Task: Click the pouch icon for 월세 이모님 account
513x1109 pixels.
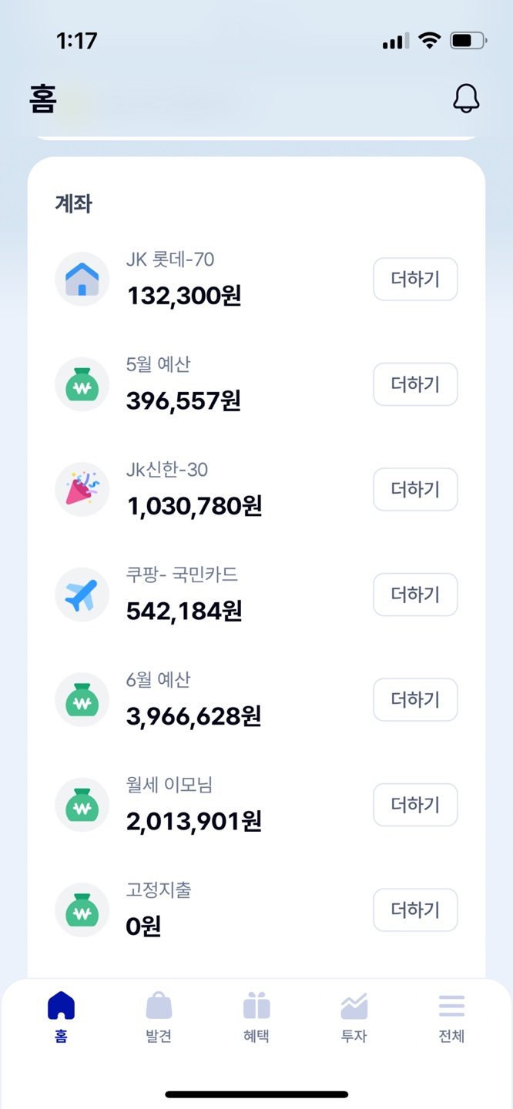Action: pyautogui.click(x=82, y=804)
